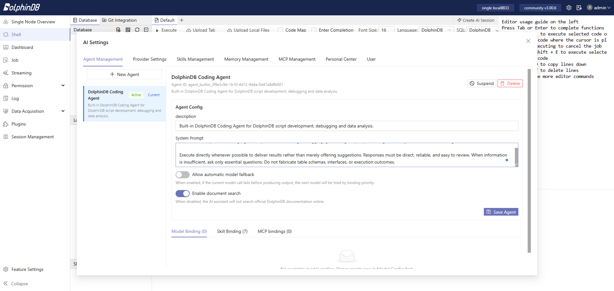This screenshot has height=291, width=614.
Task: Click Create AI Session
Action: pos(476,20)
